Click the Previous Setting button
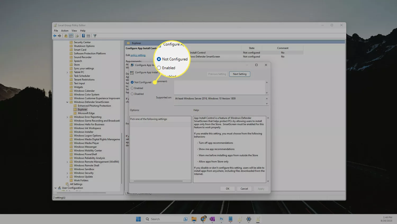This screenshot has height=224, width=397. tap(217, 74)
